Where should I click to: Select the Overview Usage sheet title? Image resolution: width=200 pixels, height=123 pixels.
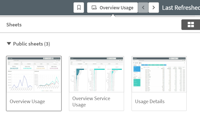point(27,102)
